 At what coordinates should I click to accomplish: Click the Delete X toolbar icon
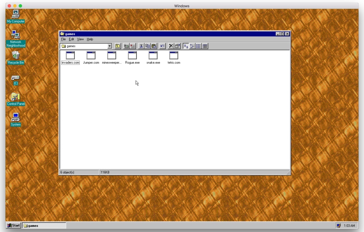coord(171,46)
